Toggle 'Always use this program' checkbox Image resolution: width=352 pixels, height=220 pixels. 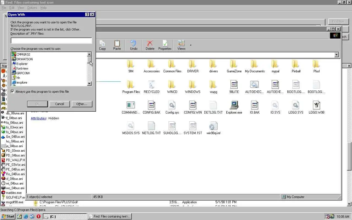point(13,92)
